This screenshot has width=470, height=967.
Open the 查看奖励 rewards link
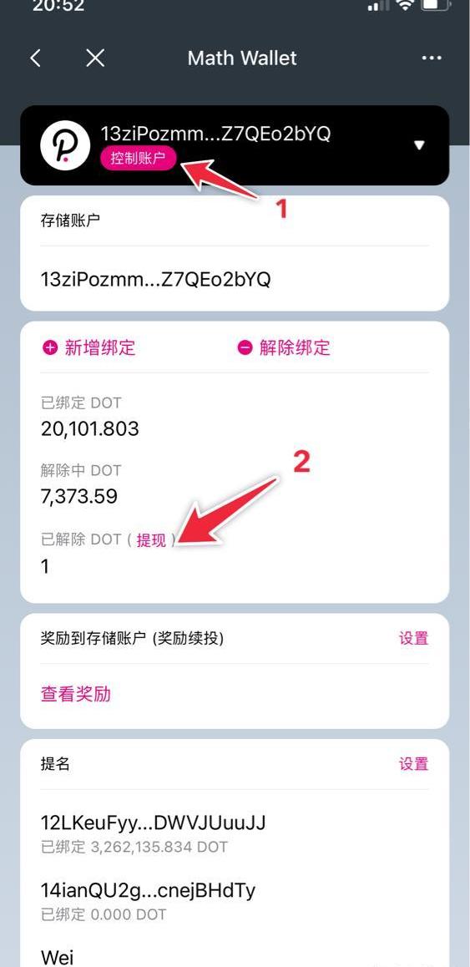pyautogui.click(x=76, y=695)
